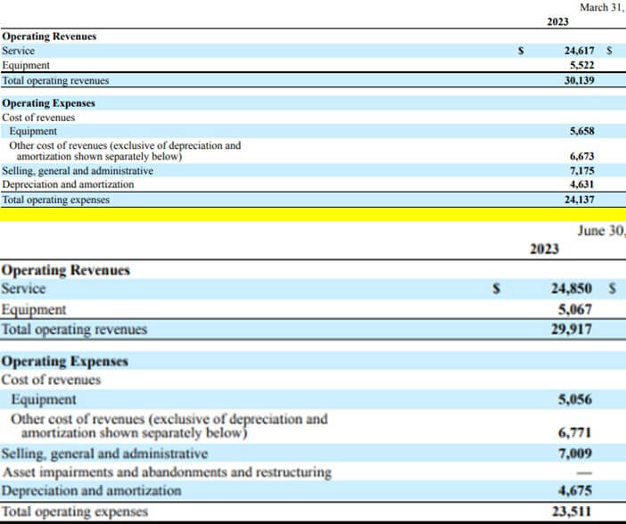Select "Other cost of revenues" label beside 6,771

pos(169,426)
